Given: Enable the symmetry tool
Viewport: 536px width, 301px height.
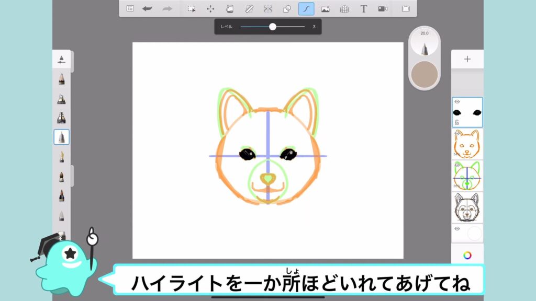Looking at the screenshot, I should pyautogui.click(x=268, y=9).
